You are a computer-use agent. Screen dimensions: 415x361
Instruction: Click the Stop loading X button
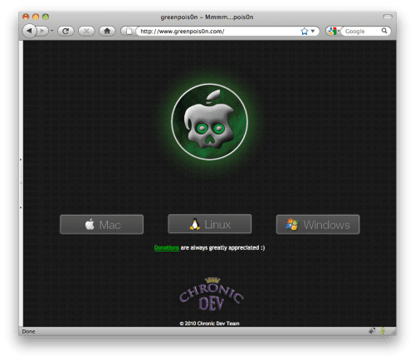click(86, 31)
